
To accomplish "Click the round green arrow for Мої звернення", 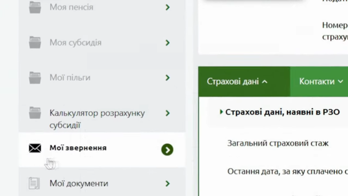I will (167, 149).
